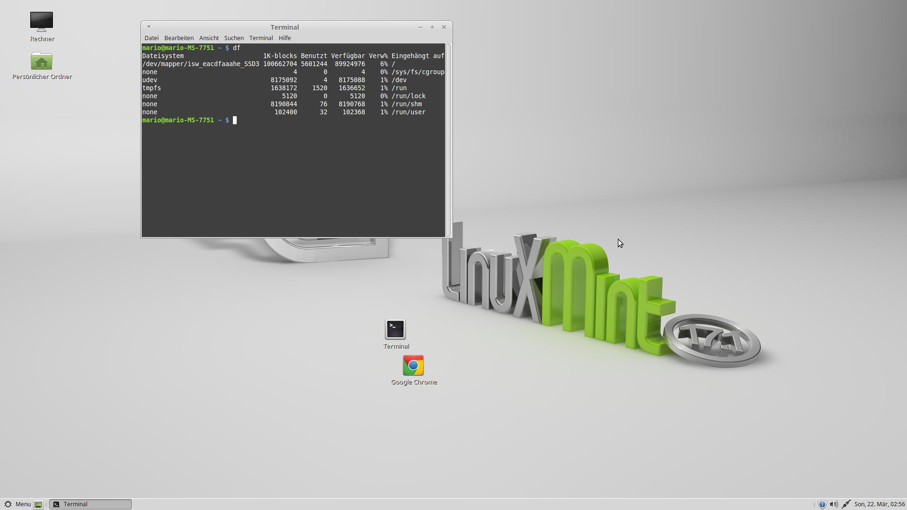The height and width of the screenshot is (510, 907).
Task: Click the '8190844' block value for /run/shm
Action: pyautogui.click(x=284, y=104)
